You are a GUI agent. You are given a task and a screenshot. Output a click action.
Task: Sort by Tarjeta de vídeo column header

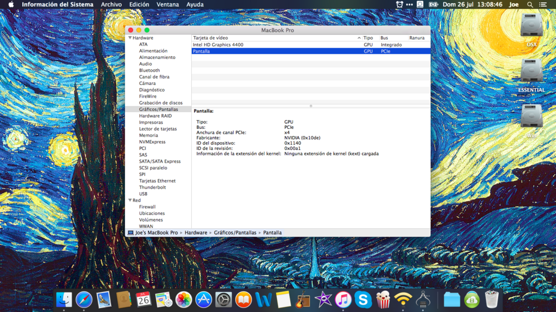pyautogui.click(x=210, y=38)
